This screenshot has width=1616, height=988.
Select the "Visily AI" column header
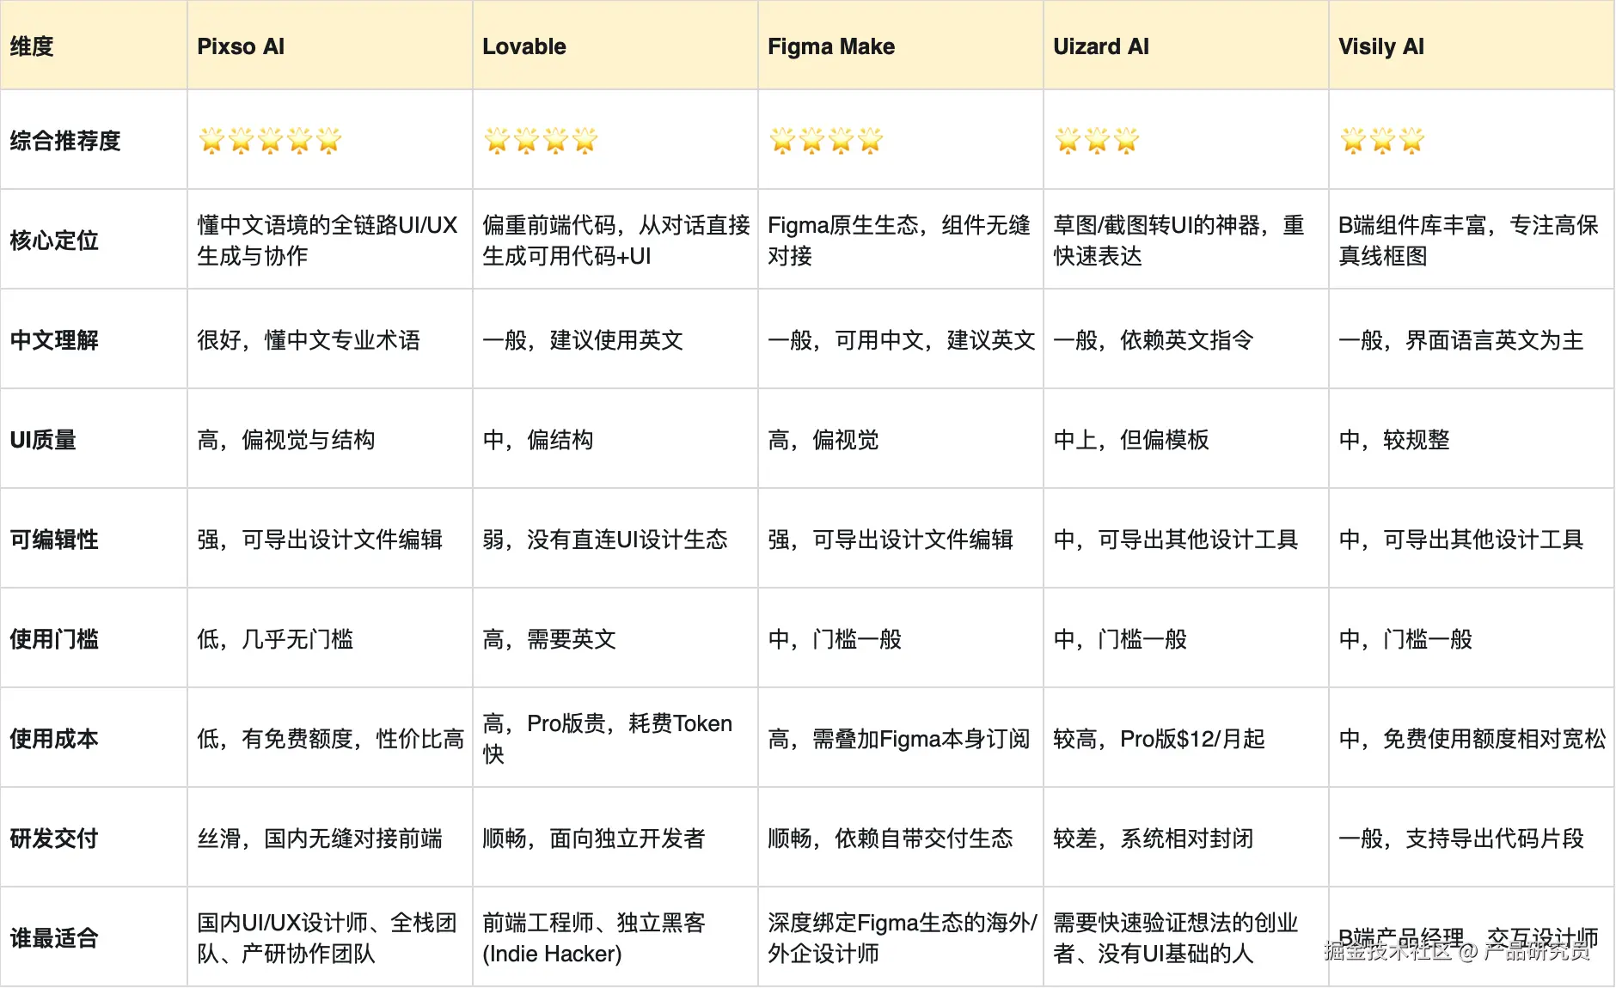coord(1472,46)
